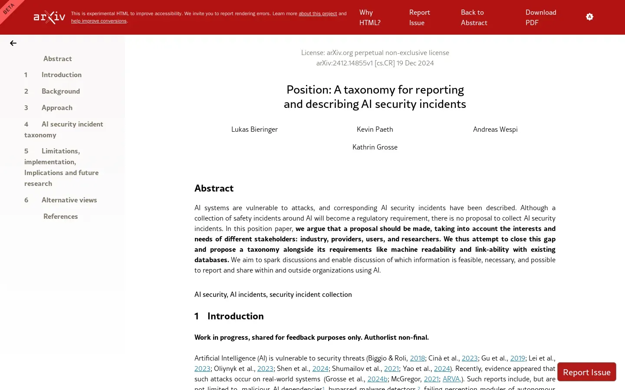The width and height of the screenshot is (625, 390).
Task: Toggle the dark mode theme icon
Action: pyautogui.click(x=589, y=17)
